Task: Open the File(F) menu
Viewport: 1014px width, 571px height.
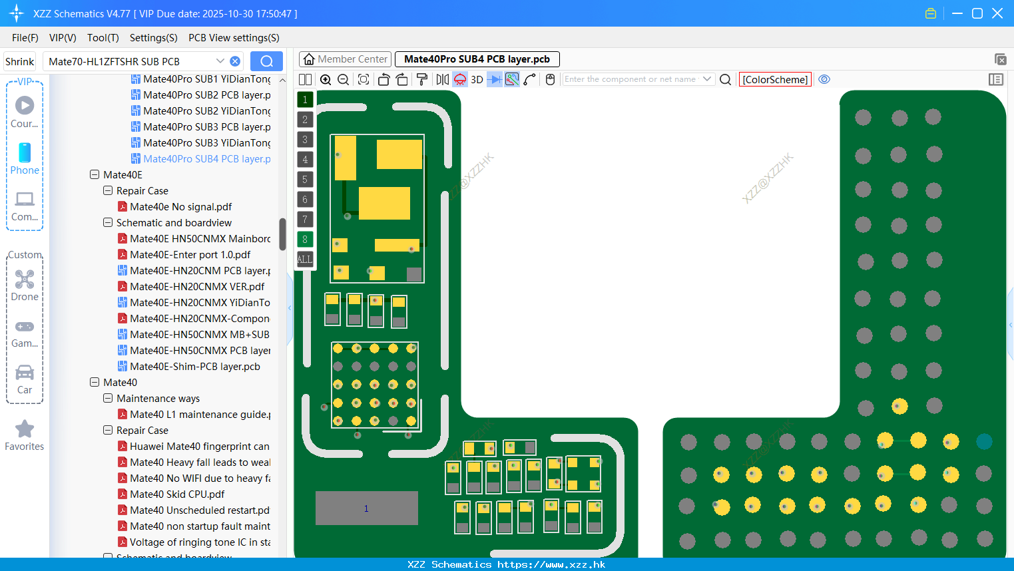Action: pos(25,38)
